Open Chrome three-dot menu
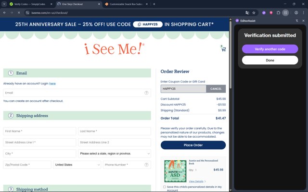This screenshot has height=192, width=308. click(303, 13)
